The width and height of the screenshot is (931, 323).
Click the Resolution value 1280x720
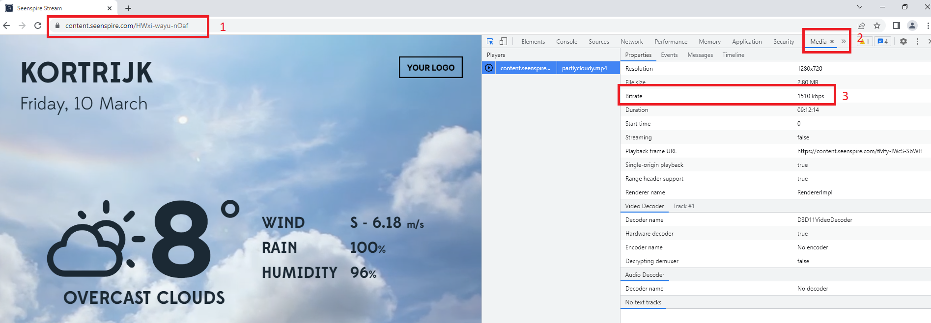[x=810, y=69]
